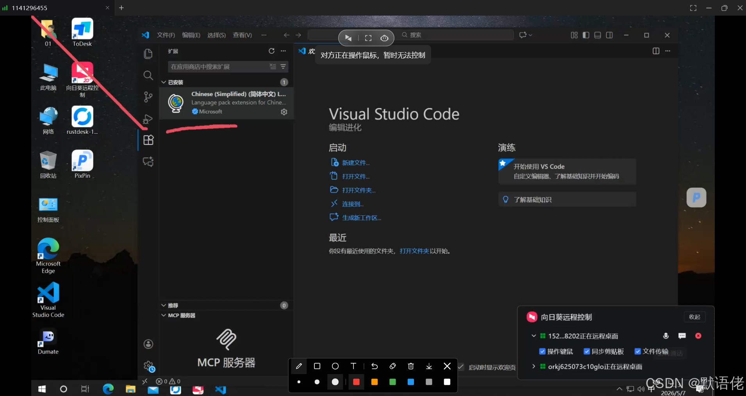Open the 编辑(E) menu
The image size is (746, 396).
pyautogui.click(x=191, y=35)
